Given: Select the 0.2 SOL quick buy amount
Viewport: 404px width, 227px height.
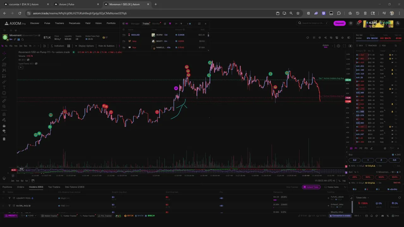Looking at the screenshot, I should coord(354,160).
